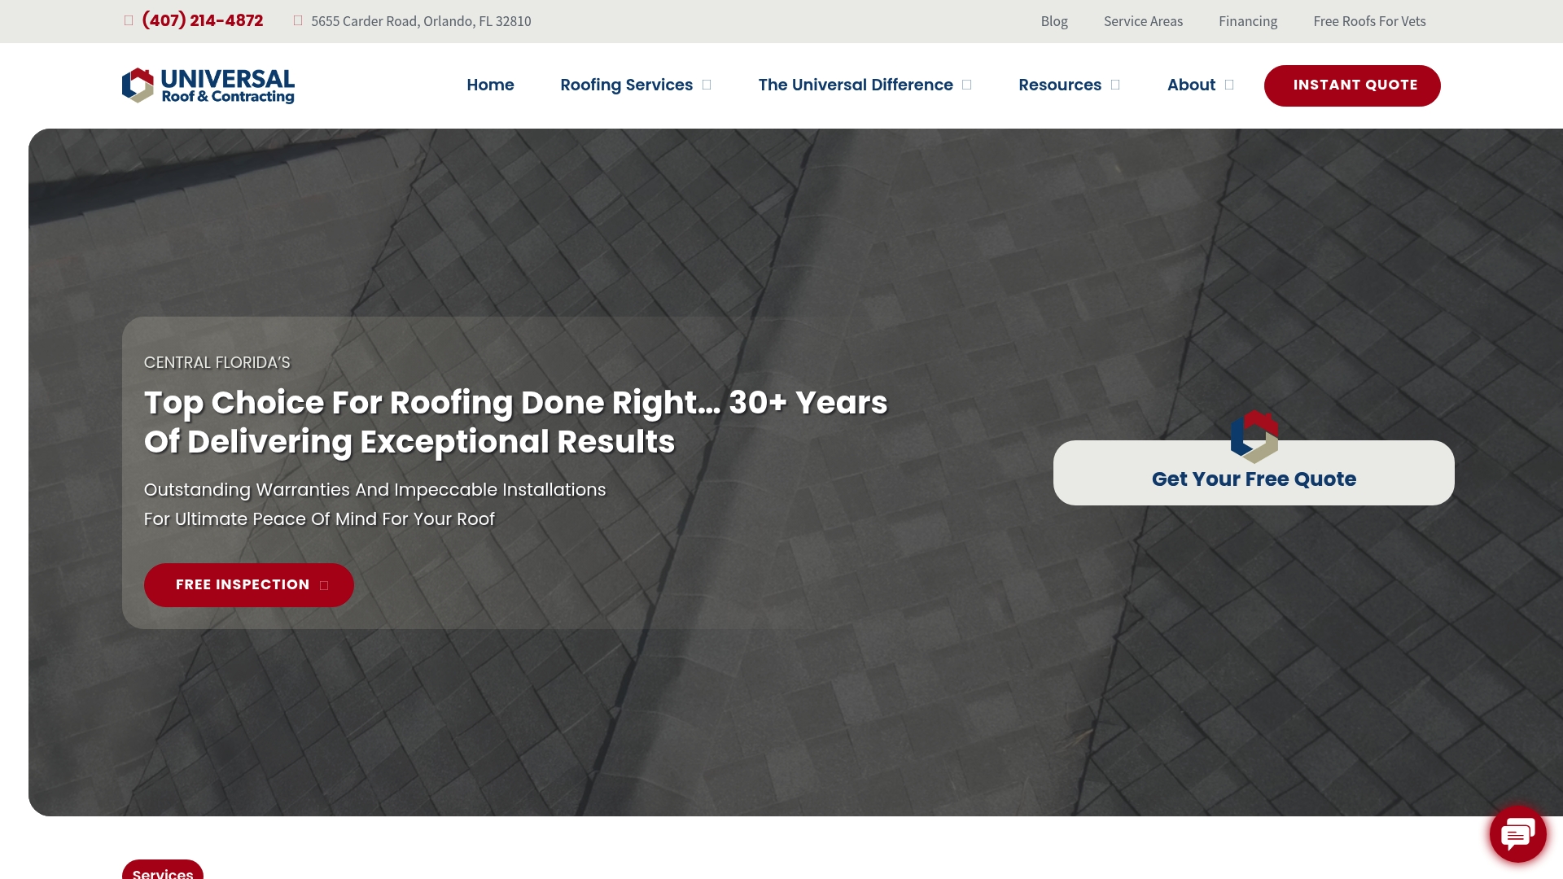Screen dimensions: 1563x879
Task: Expand the About dropdown arrow
Action: point(1229,85)
